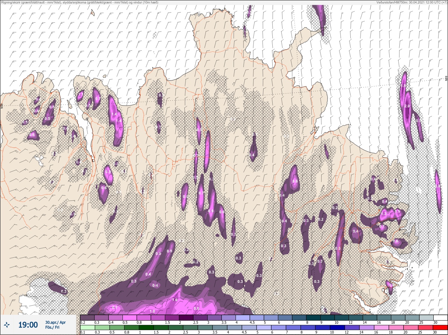Click the '30' label at upper legend end
Screen dimensions: 448x335
pyautogui.click(x=435, y=322)
